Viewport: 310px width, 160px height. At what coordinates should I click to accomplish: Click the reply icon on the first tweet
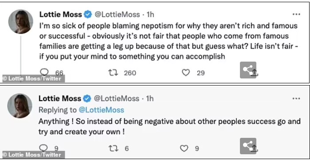coord(44,72)
